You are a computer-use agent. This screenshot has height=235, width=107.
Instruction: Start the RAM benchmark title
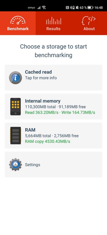tap(30, 130)
